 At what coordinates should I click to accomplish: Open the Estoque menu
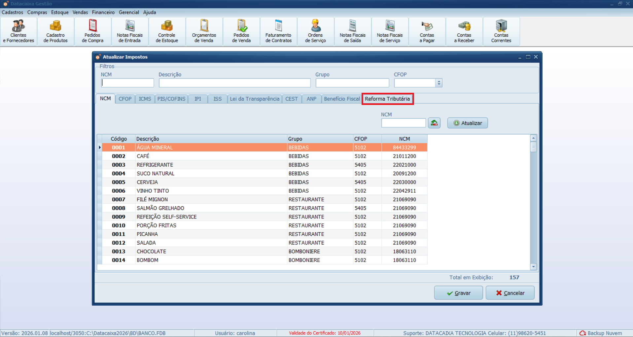point(60,12)
